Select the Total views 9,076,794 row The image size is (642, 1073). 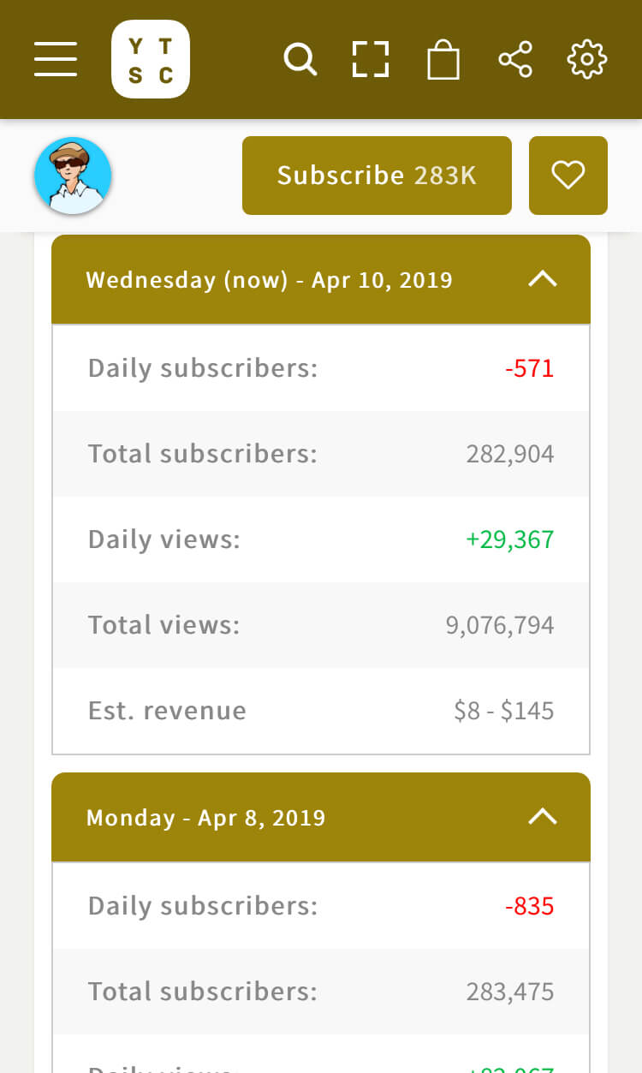point(321,625)
